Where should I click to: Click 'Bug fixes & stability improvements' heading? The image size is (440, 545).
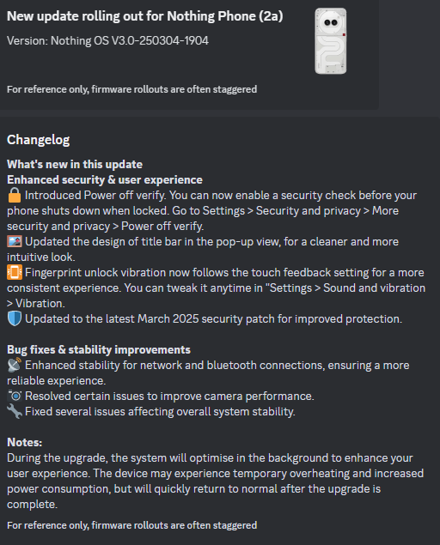click(99, 349)
